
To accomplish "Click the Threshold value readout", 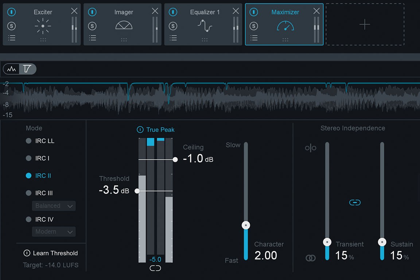I will 114,190.
